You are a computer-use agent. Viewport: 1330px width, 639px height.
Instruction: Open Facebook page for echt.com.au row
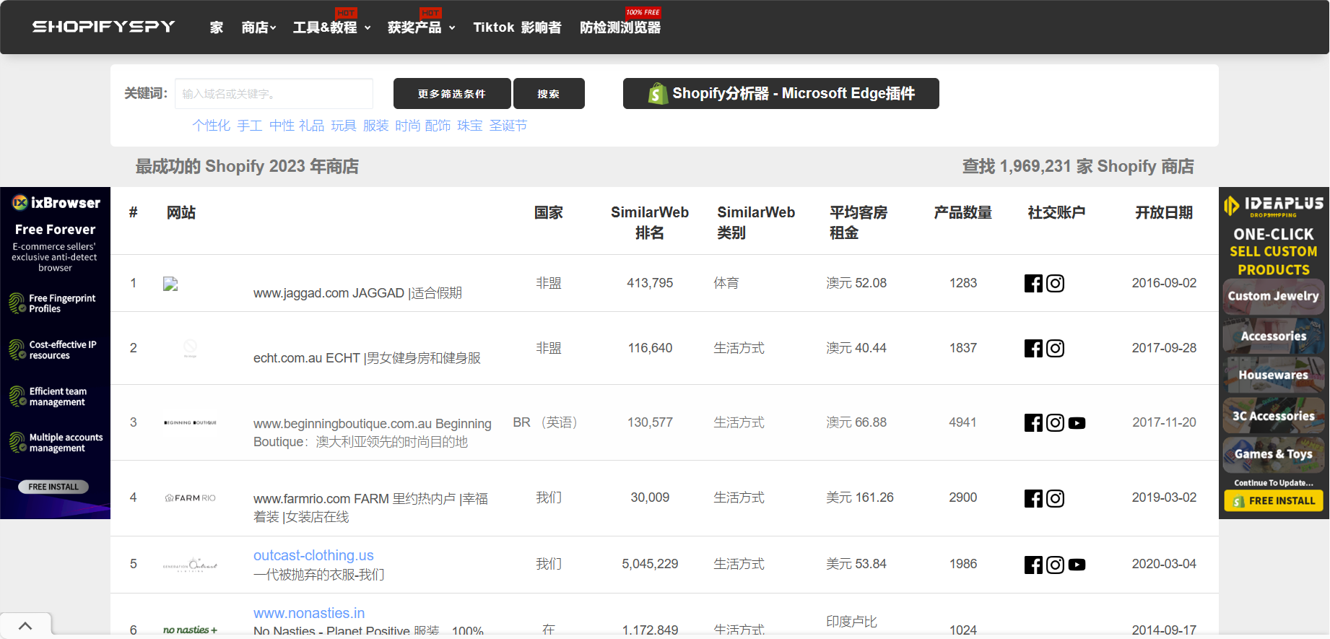[x=1033, y=349]
